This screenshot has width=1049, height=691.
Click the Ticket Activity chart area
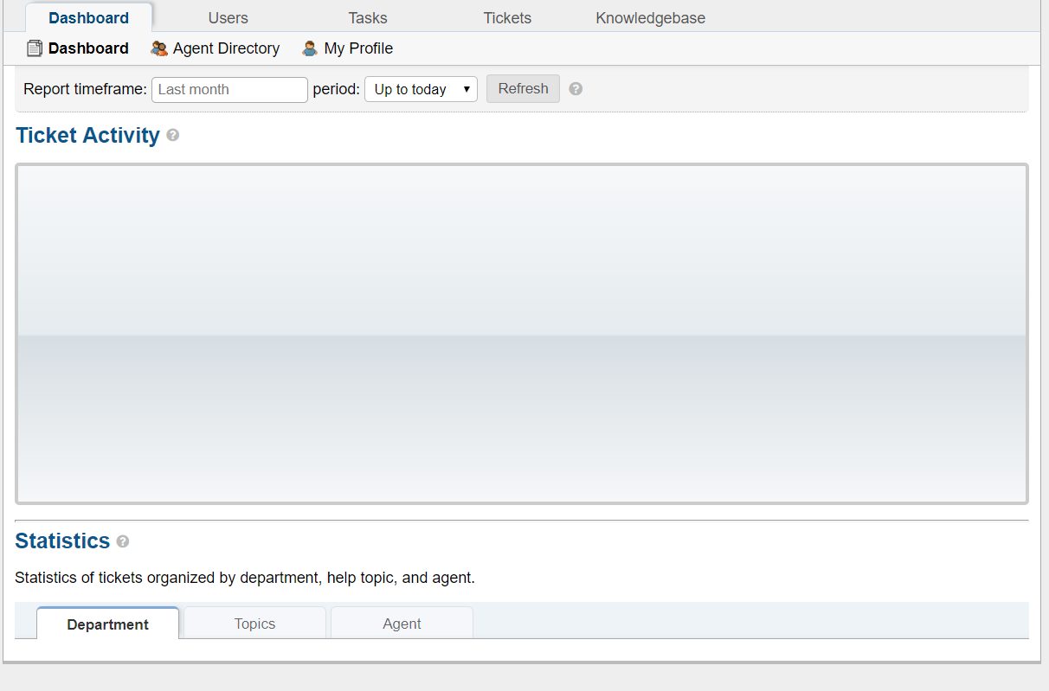[x=522, y=334]
